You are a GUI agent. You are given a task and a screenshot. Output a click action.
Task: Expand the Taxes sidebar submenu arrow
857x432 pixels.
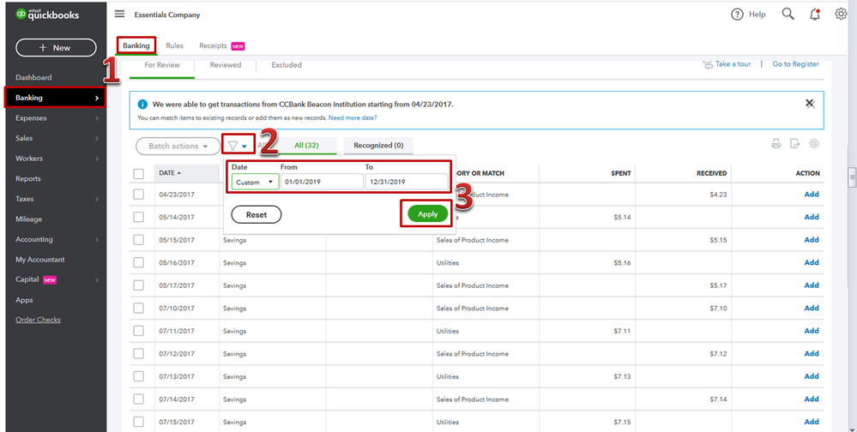tap(97, 200)
